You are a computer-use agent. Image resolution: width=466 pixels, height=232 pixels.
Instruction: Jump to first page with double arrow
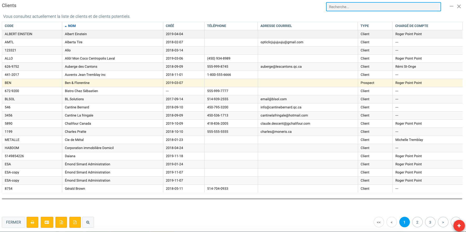point(379,222)
